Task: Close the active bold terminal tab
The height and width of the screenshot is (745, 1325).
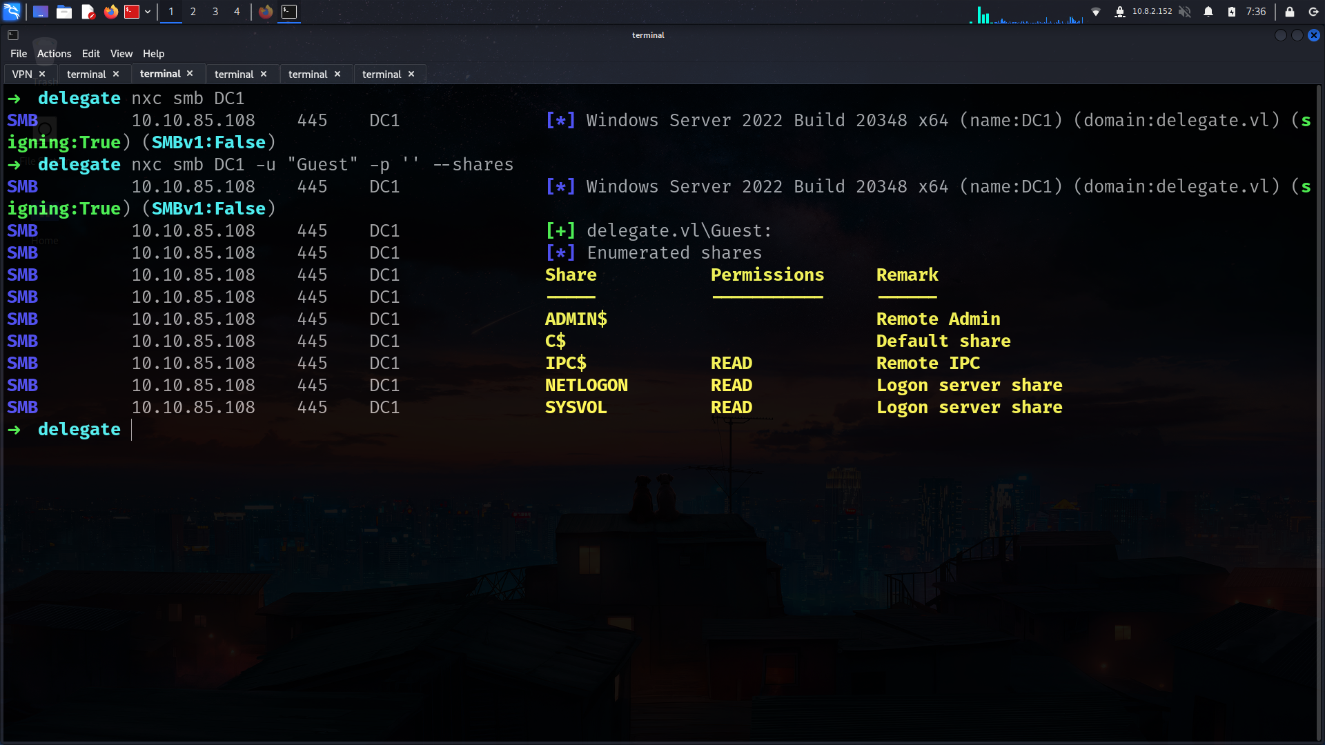Action: pos(190,74)
